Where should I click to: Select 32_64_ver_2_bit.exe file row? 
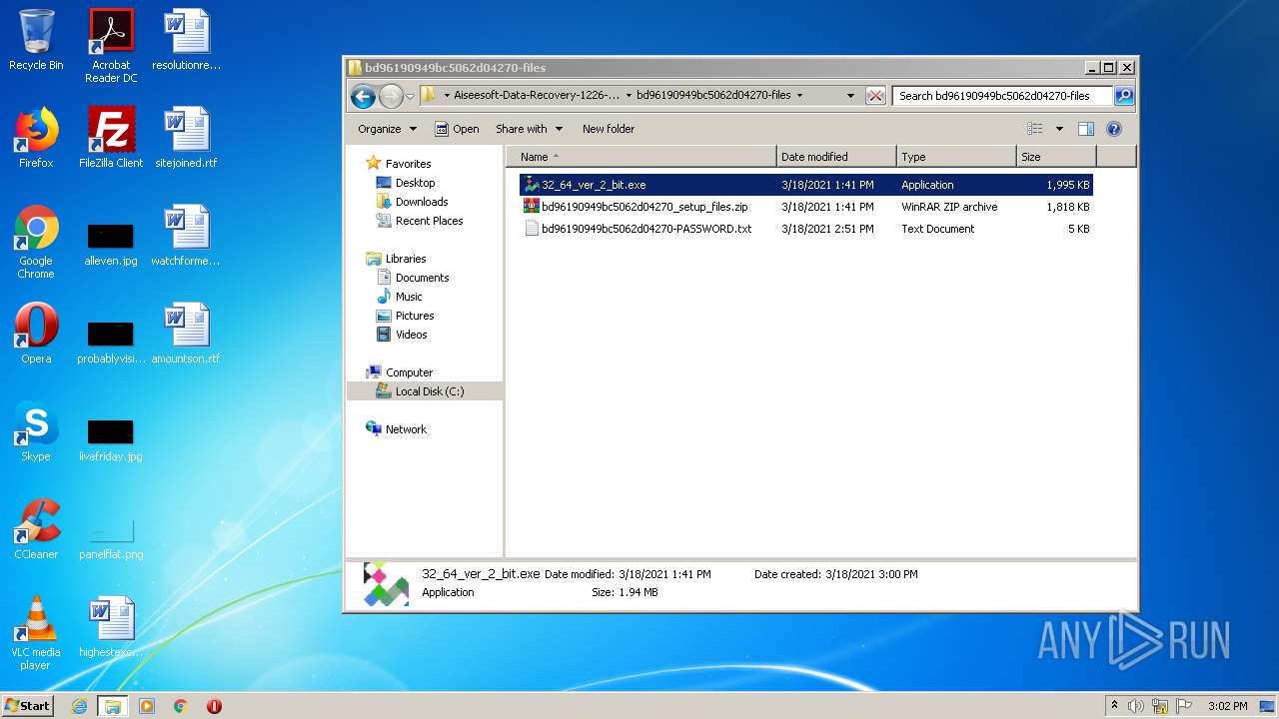click(806, 185)
